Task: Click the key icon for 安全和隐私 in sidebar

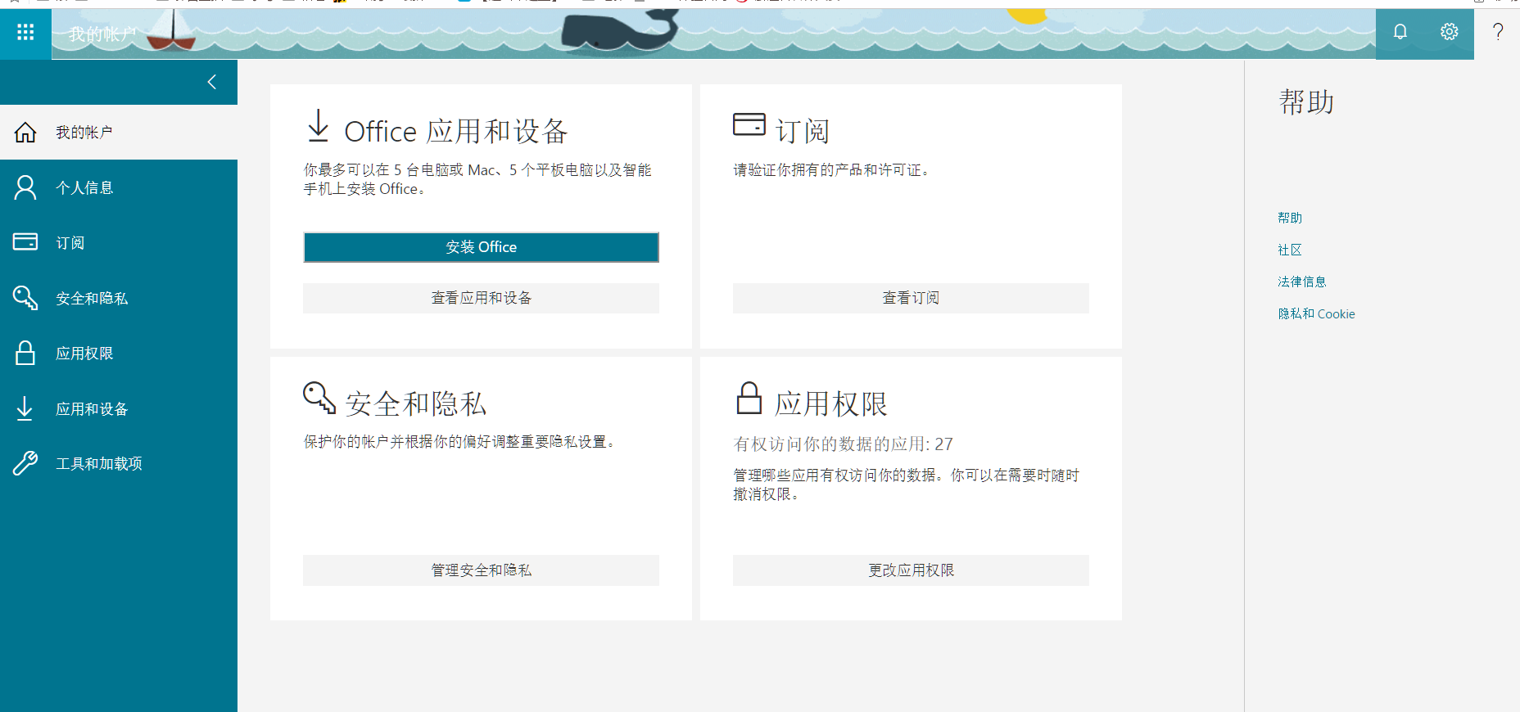Action: click(x=25, y=298)
